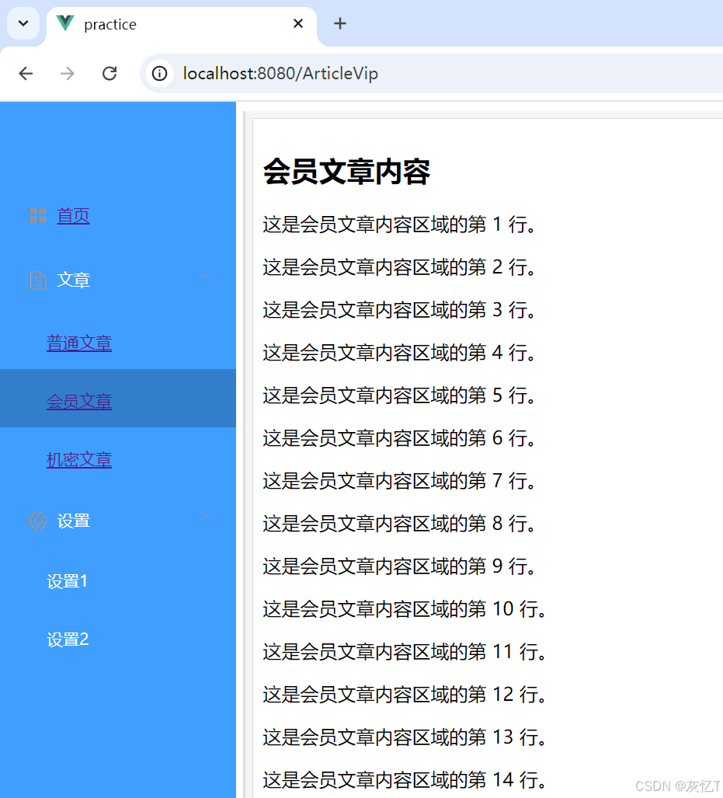Image resolution: width=723 pixels, height=798 pixels.
Task: Click the line ending 第 11 行
Action: pos(405,652)
